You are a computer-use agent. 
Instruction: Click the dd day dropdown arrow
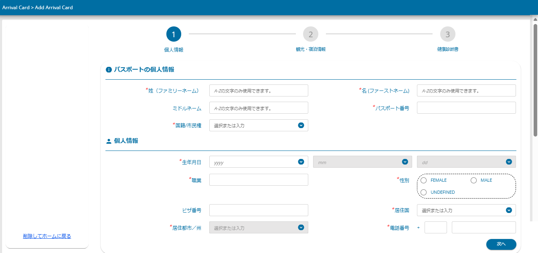[x=509, y=162]
